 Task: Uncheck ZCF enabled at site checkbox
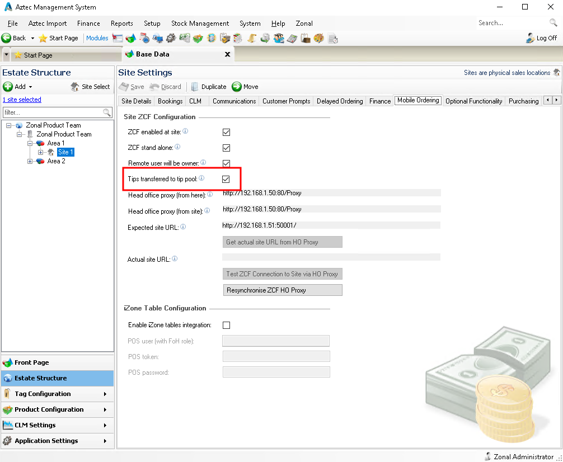[226, 133]
